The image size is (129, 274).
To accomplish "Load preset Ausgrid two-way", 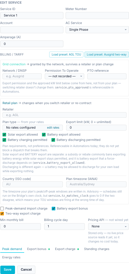I will coord(107,54).
